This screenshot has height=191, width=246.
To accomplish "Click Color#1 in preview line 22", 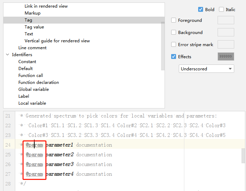I will tap(38, 125).
